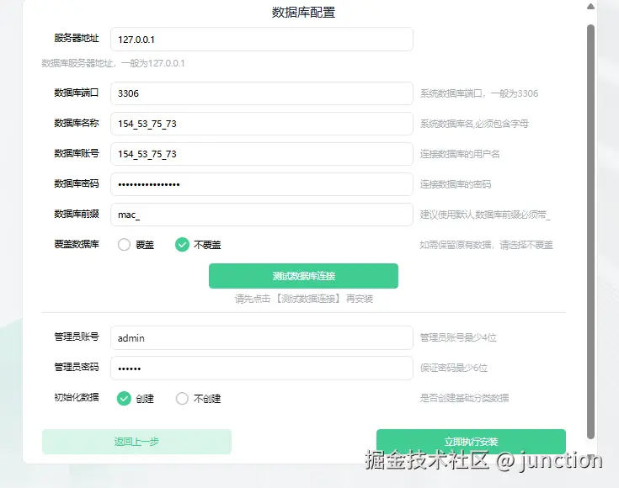Click the 数据库名称 input field

[262, 124]
